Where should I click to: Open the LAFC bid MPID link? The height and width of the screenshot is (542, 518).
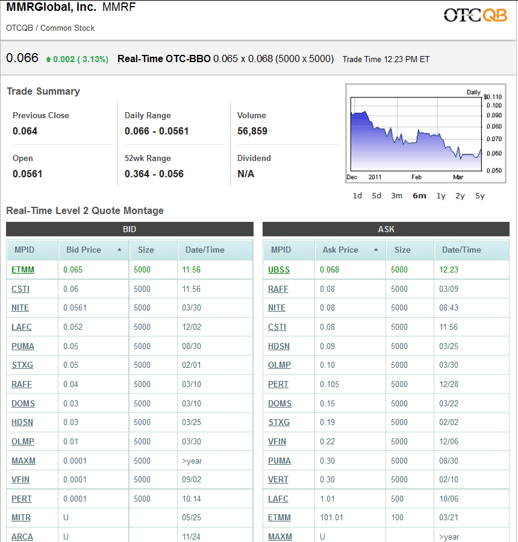pos(21,327)
